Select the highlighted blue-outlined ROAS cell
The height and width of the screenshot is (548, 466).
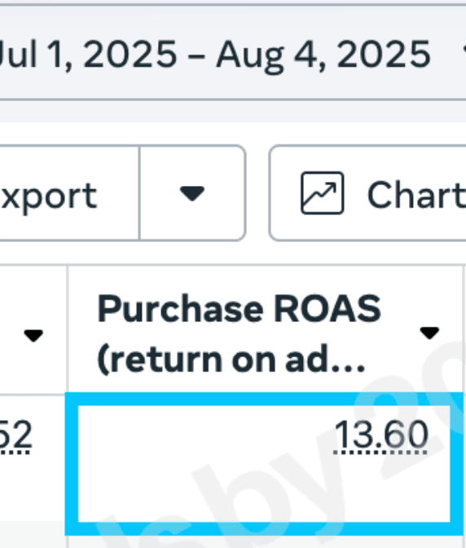pyautogui.click(x=264, y=464)
